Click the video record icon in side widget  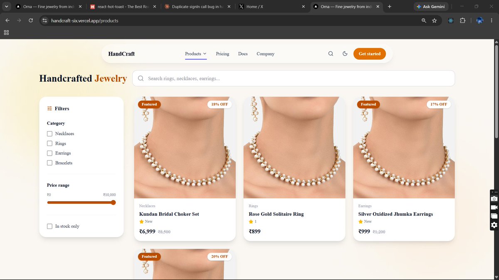tap(494, 207)
